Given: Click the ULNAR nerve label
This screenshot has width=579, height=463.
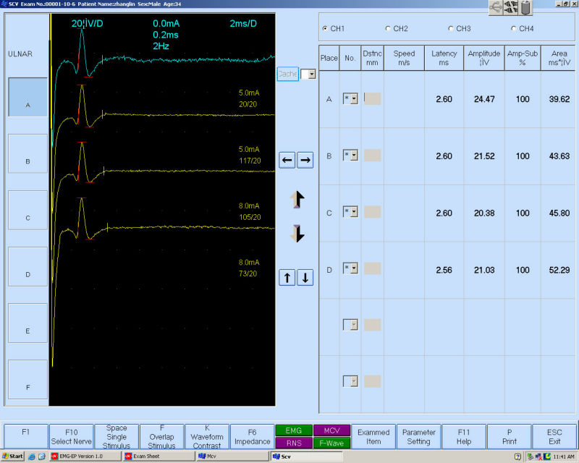Looking at the screenshot, I should [x=20, y=54].
